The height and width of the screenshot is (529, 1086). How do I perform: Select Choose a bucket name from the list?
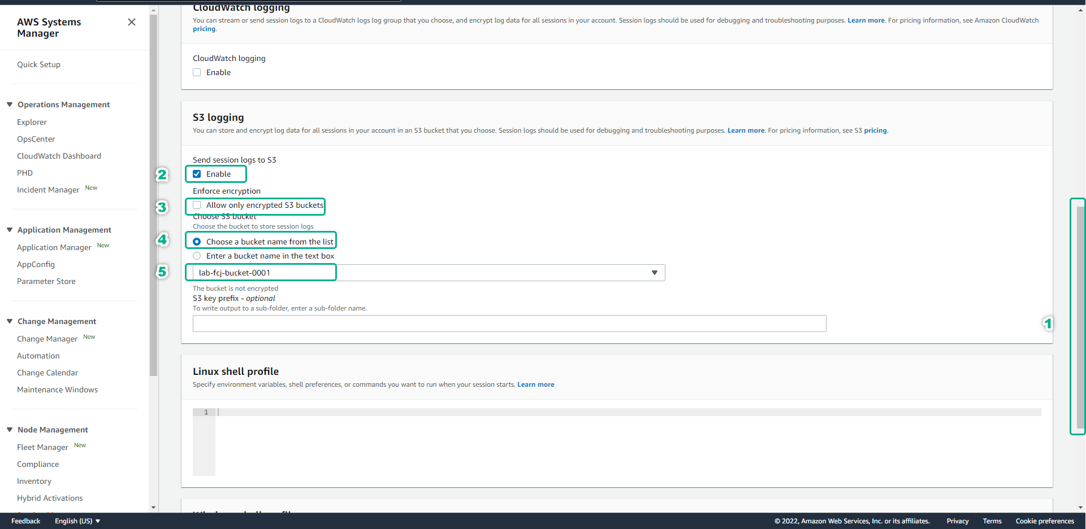tap(197, 241)
